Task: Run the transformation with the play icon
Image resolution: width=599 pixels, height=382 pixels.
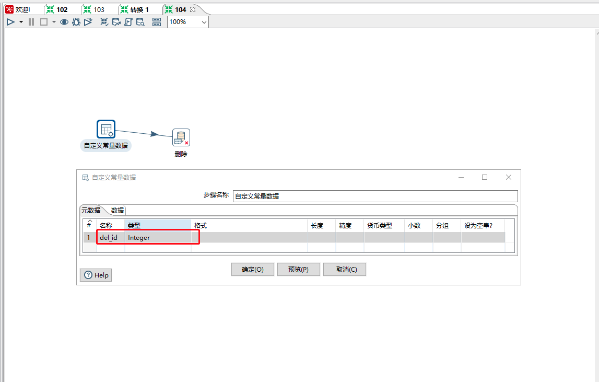Action: click(x=10, y=21)
